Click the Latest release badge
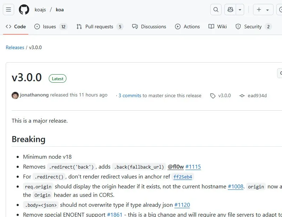This screenshot has height=217, width=282. [58, 78]
